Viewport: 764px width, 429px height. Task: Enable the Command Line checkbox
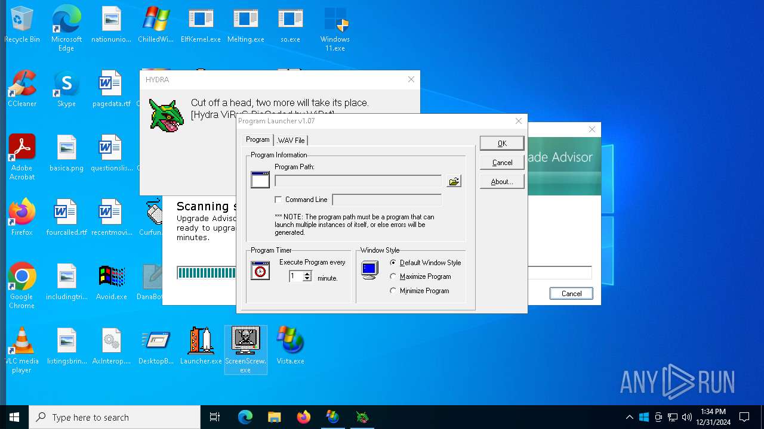tap(278, 200)
